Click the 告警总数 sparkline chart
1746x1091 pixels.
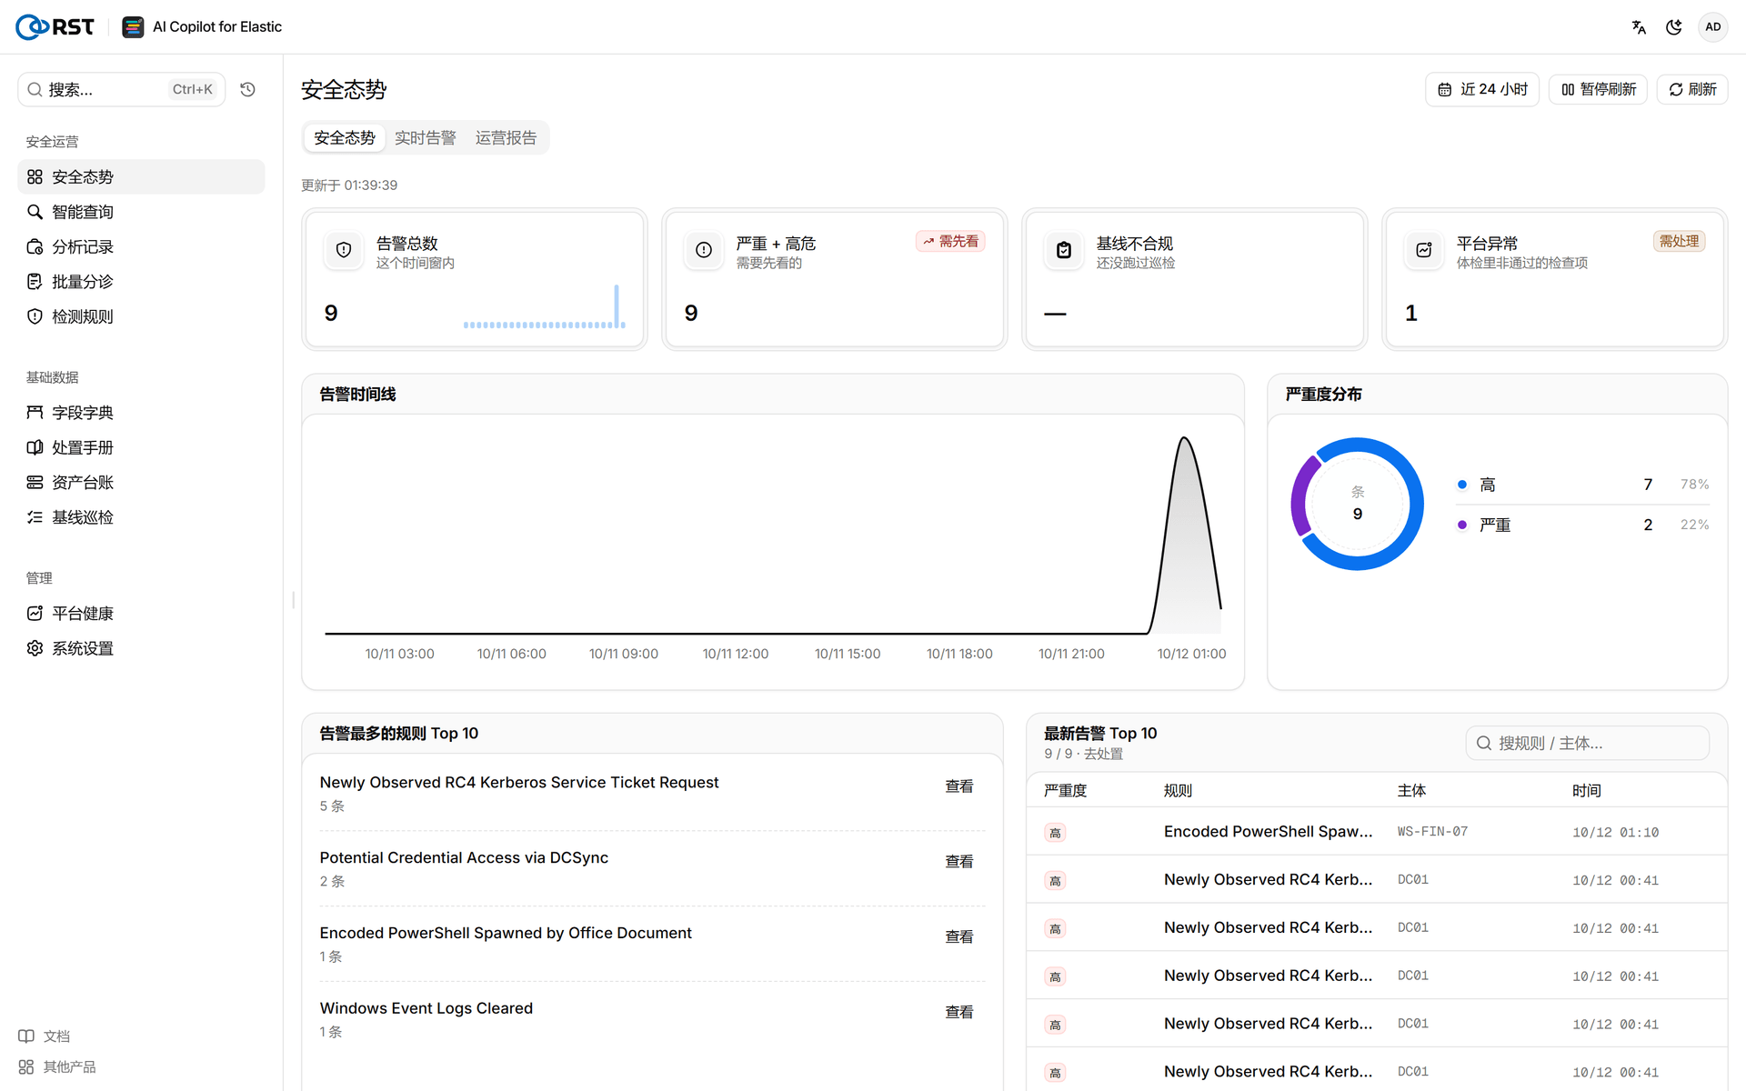pyautogui.click(x=544, y=306)
